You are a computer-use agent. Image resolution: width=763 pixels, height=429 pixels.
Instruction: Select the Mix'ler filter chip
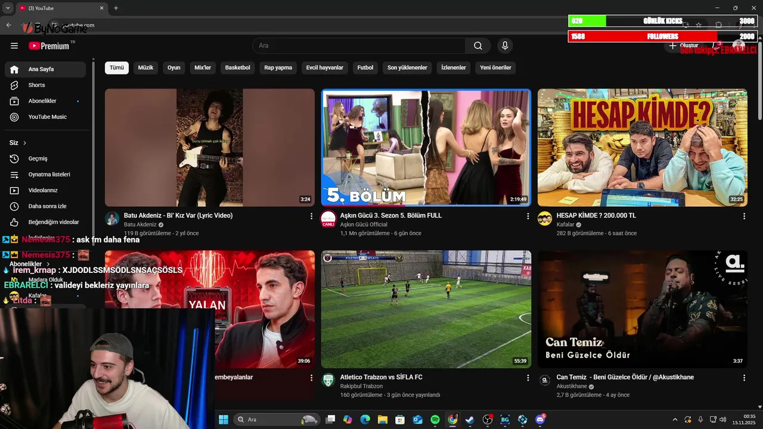click(x=203, y=67)
